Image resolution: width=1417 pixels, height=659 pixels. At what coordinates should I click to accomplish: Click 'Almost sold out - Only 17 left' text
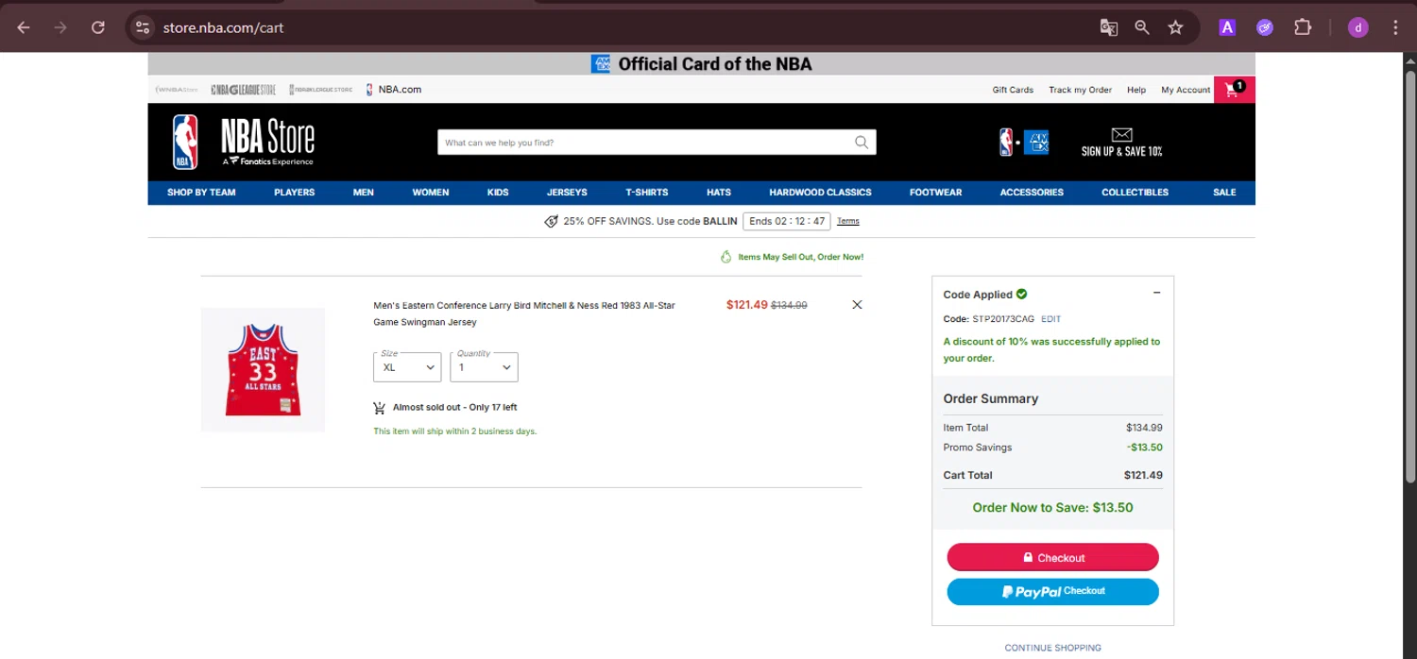(454, 408)
